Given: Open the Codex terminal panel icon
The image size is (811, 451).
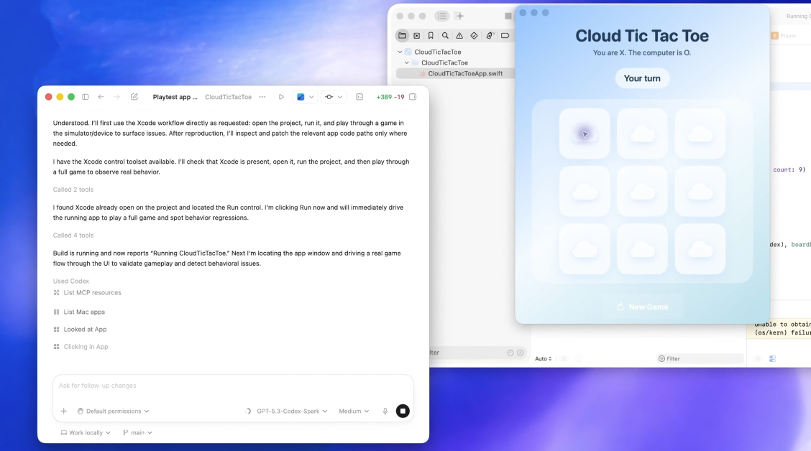Looking at the screenshot, I should 359,97.
